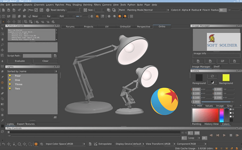242x150 pixels.
Task: Select the H radio button in Colors
Action: (230, 109)
